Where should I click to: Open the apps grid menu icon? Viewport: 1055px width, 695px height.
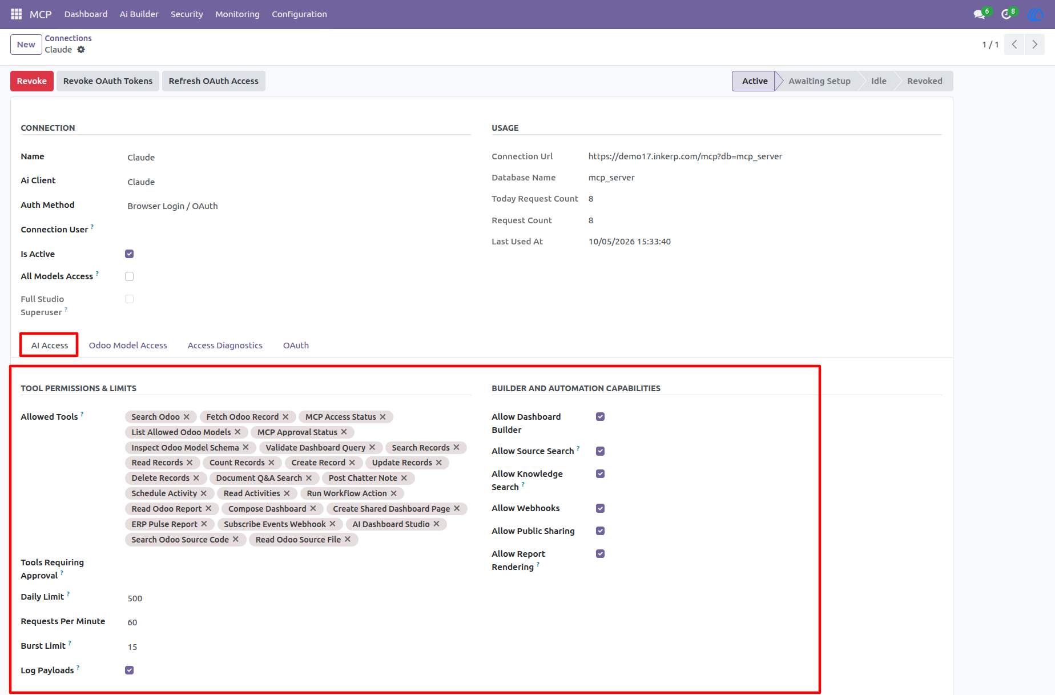pos(17,14)
